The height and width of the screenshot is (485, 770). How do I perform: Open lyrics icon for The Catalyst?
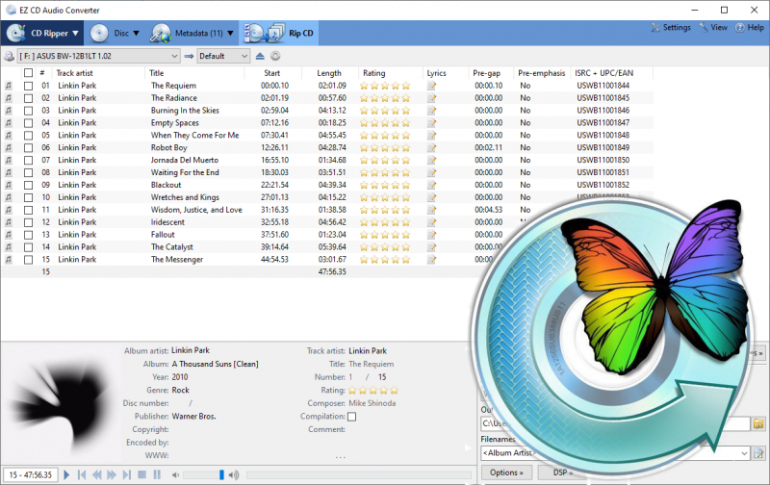point(431,247)
